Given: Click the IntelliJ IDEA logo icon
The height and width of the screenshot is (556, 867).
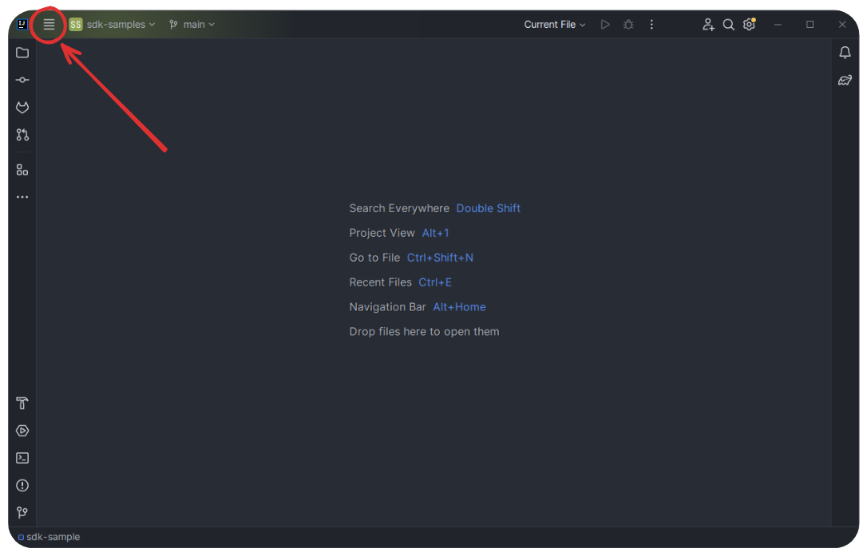Looking at the screenshot, I should click(x=22, y=24).
